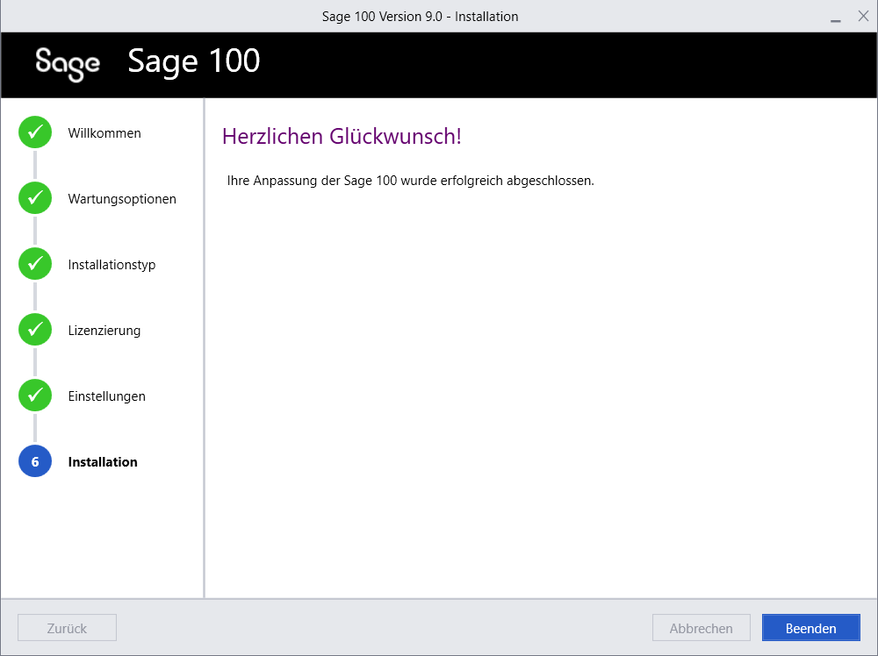This screenshot has width=878, height=656.
Task: Click the Sage 100 header title
Action: (194, 61)
